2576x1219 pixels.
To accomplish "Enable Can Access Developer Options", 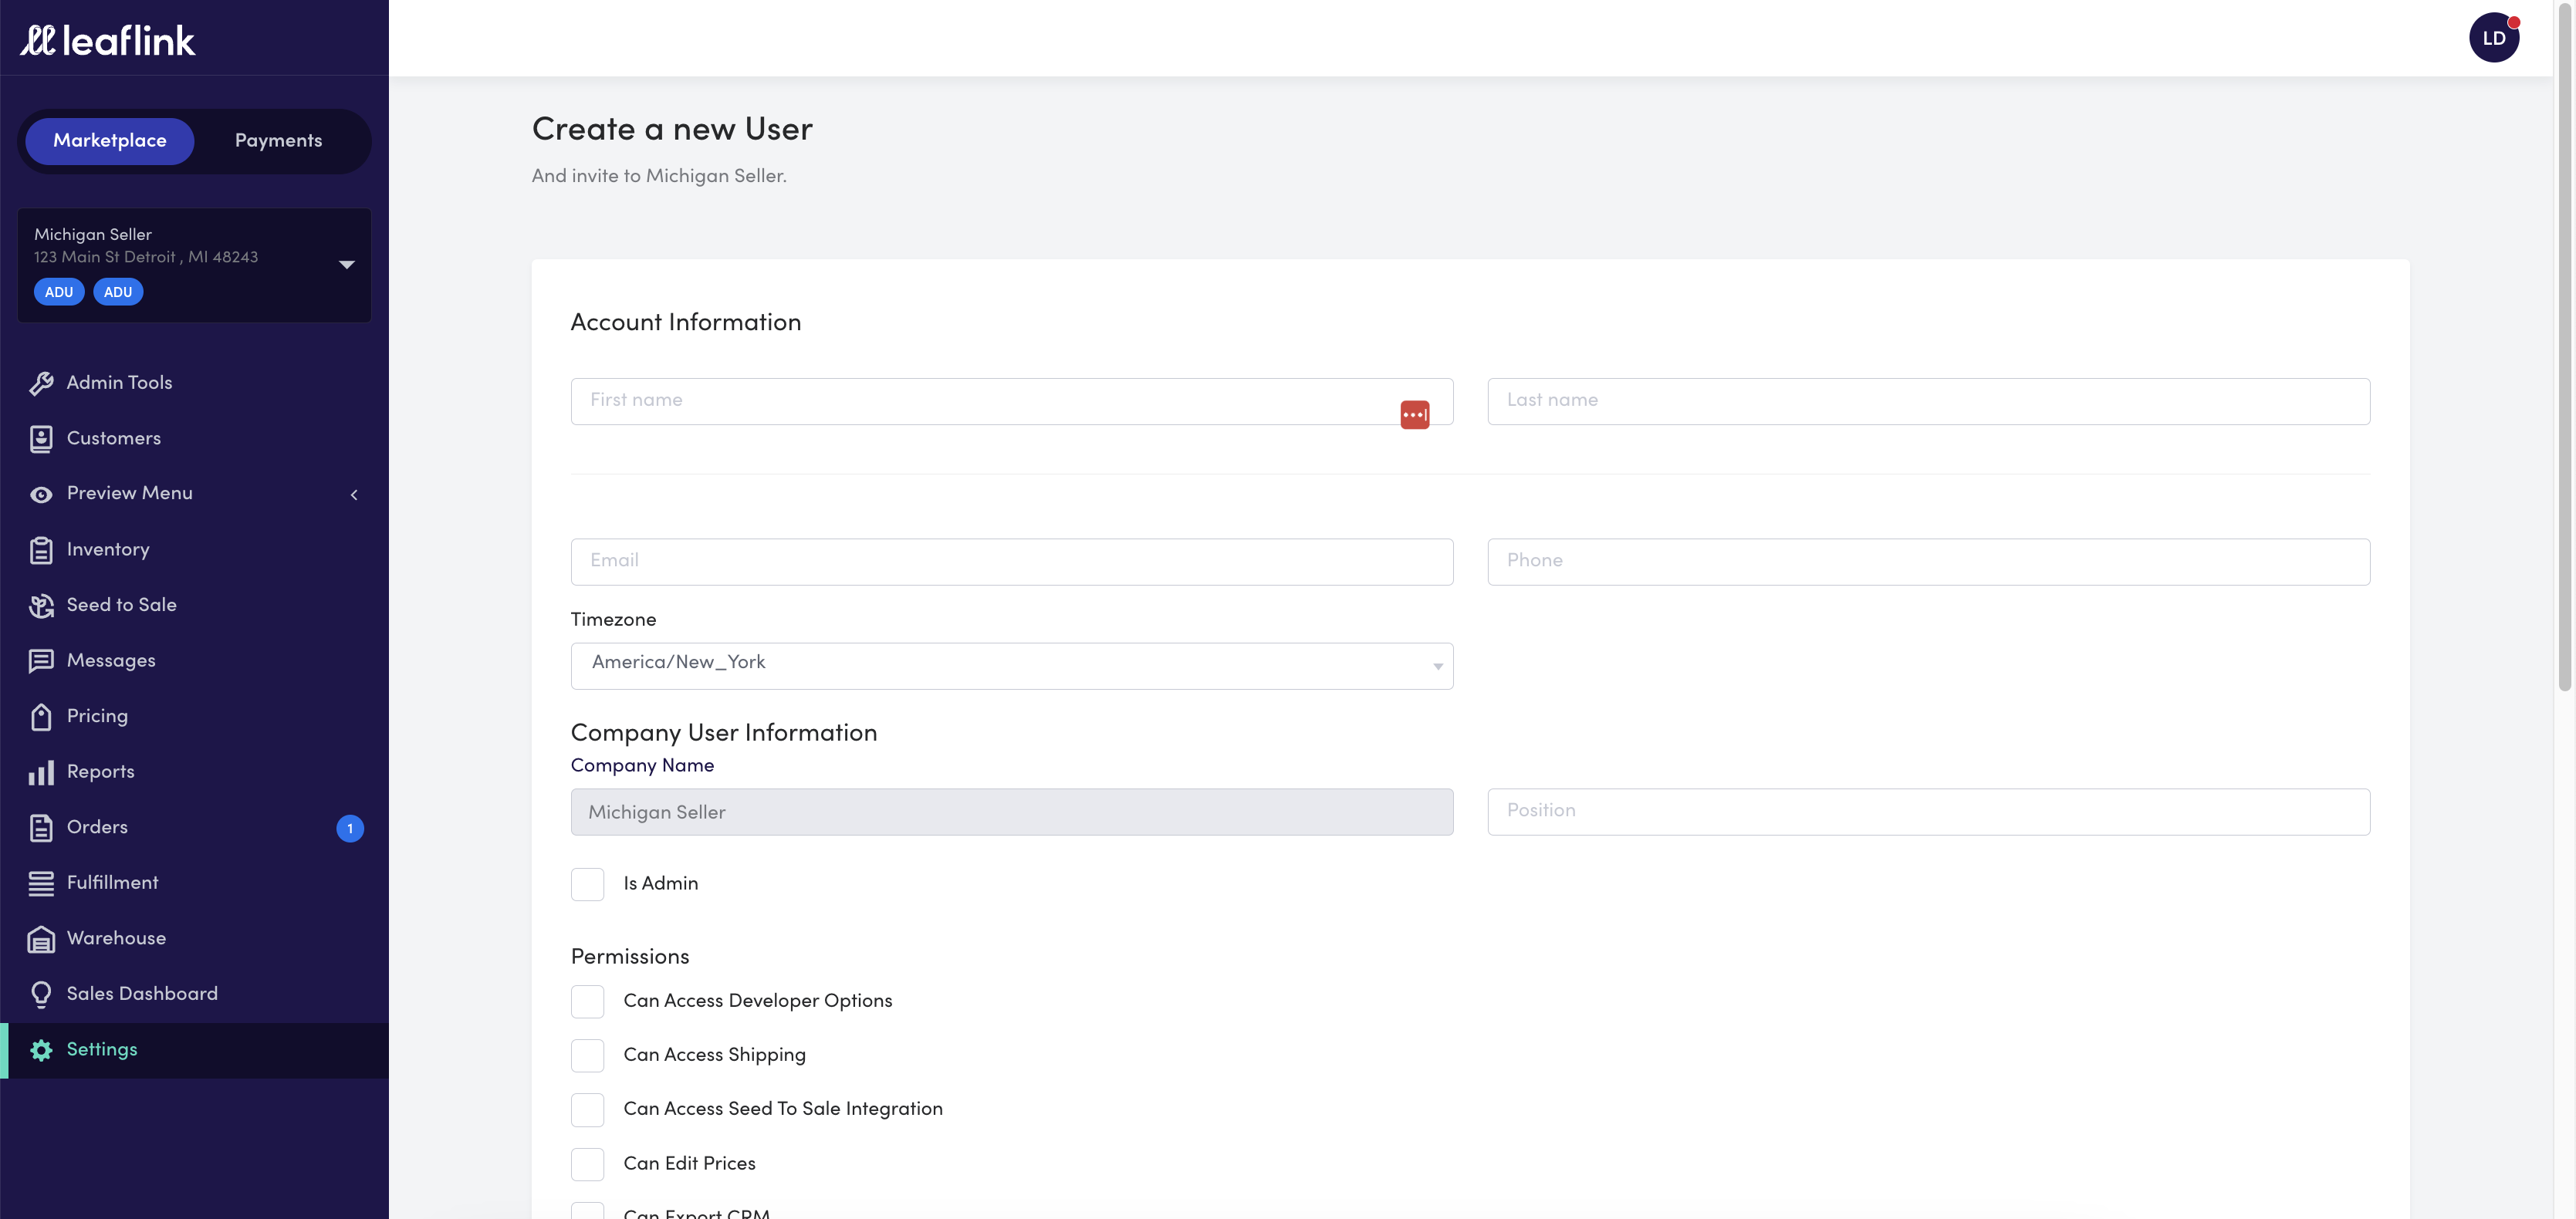I will [x=588, y=1001].
